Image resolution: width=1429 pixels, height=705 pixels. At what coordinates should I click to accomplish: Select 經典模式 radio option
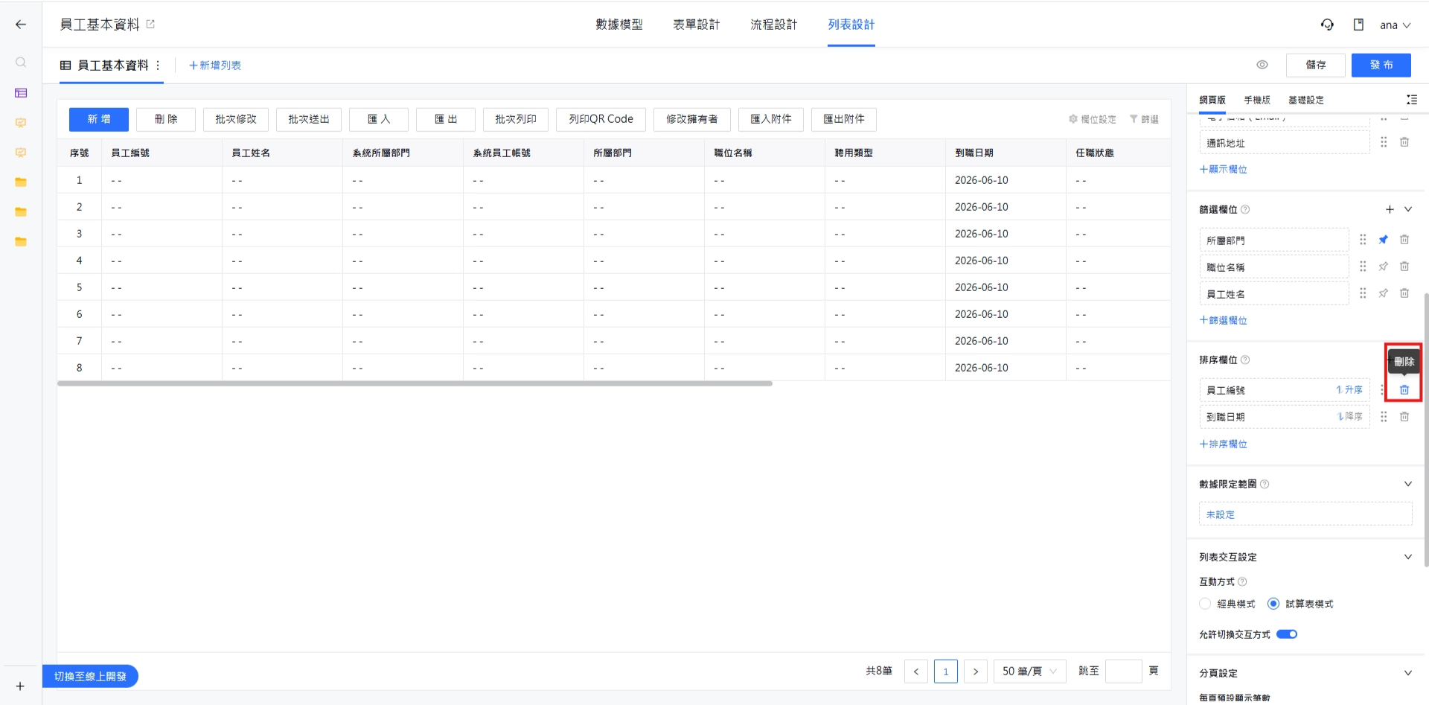pos(1205,604)
